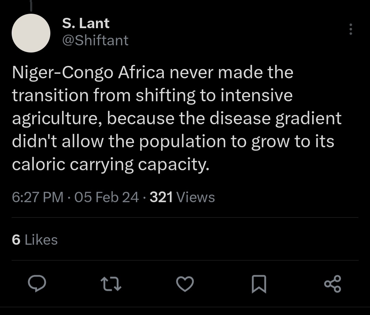Open S. Lant's round profile avatar

pos(31,33)
